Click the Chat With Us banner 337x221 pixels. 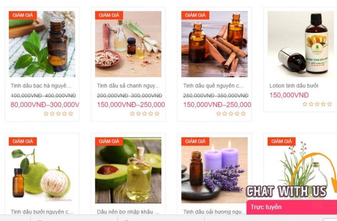pyautogui.click(x=286, y=192)
